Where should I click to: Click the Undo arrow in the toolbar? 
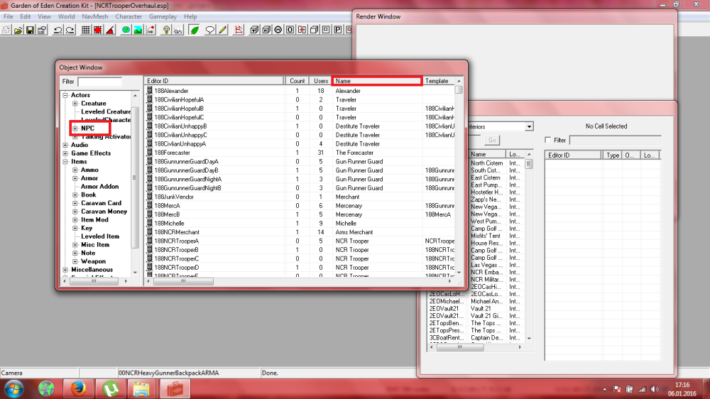pyautogui.click(x=58, y=31)
